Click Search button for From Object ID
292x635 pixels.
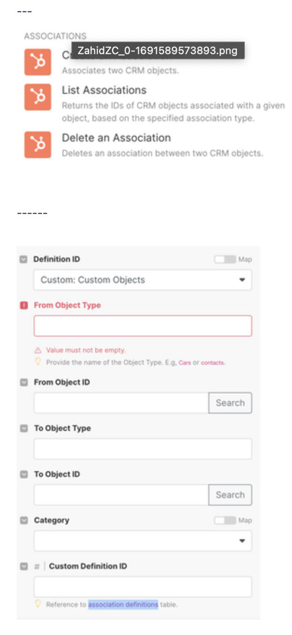click(x=230, y=403)
